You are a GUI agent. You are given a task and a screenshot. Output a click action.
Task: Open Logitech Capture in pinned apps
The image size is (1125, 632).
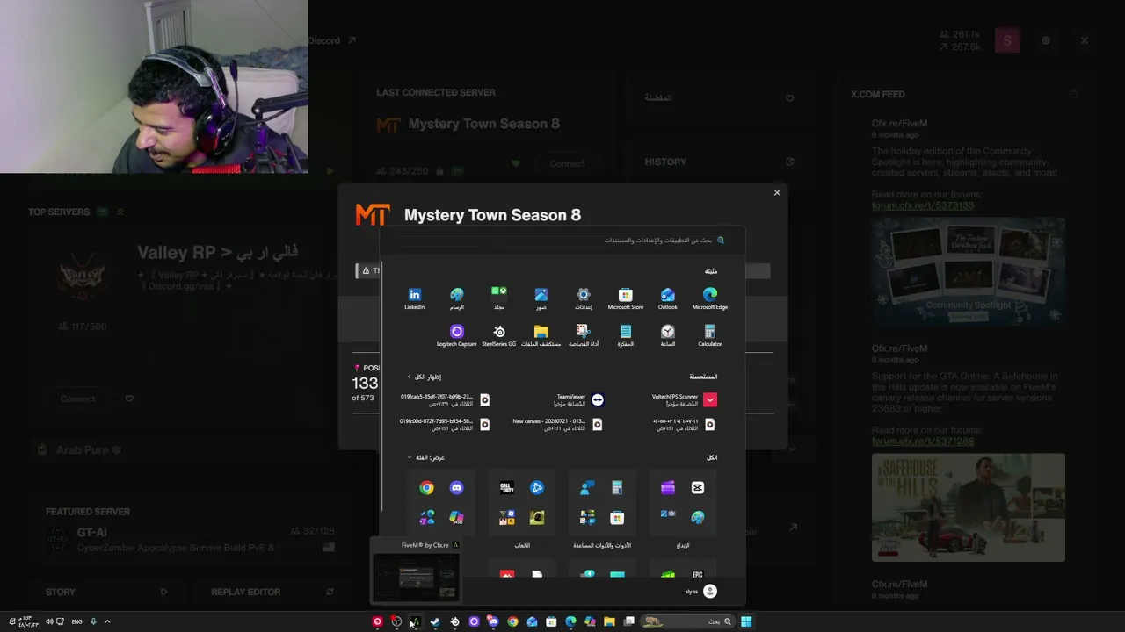coord(457,335)
